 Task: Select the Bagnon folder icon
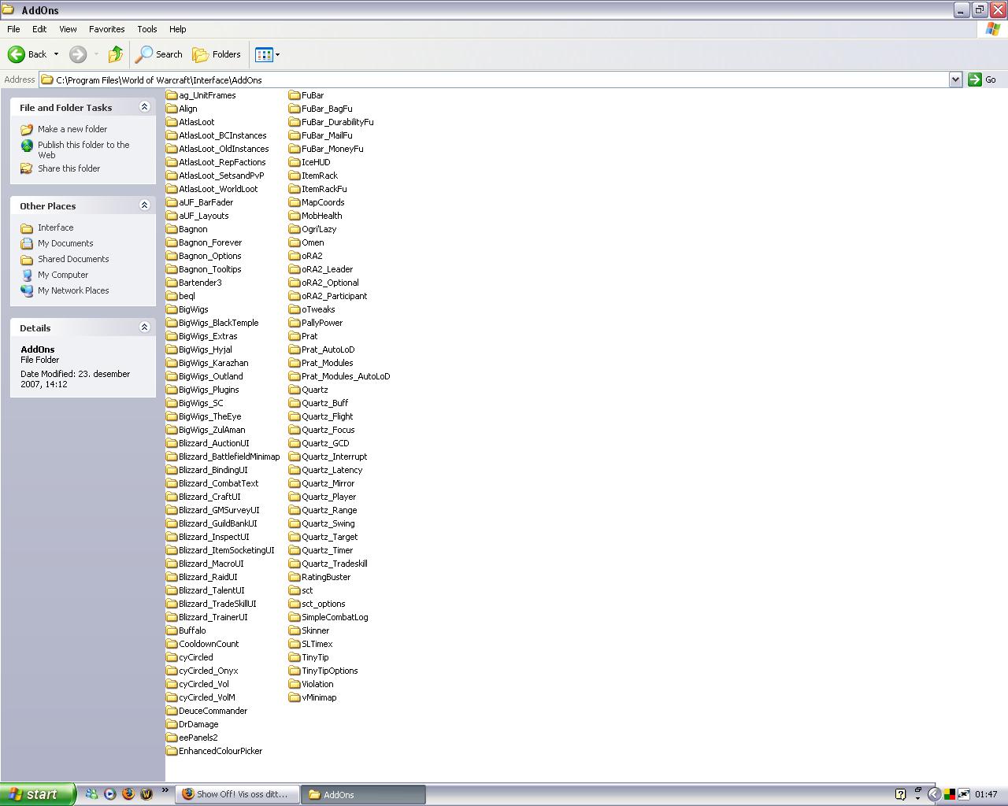(172, 229)
